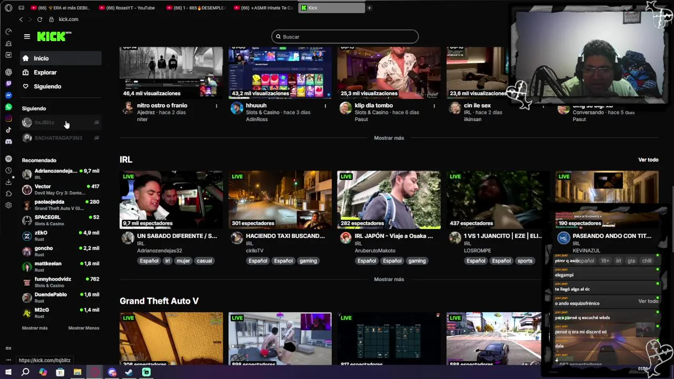Open Messenger in the Opera sidebar

(8, 95)
